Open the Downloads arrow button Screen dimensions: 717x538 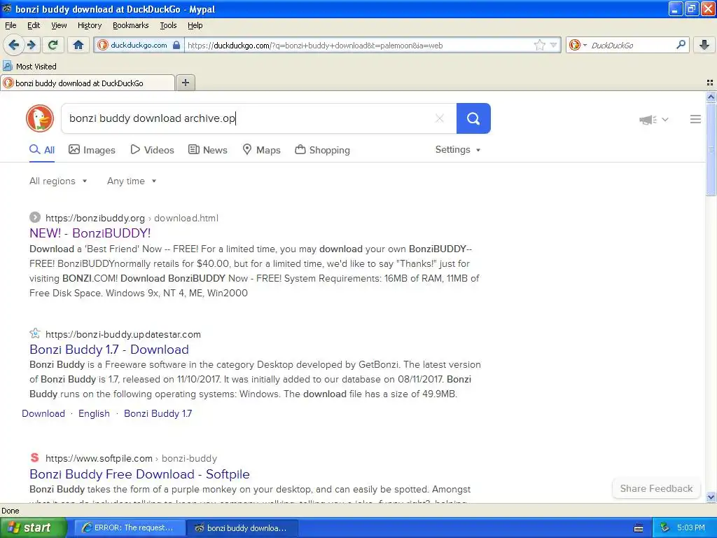point(704,45)
